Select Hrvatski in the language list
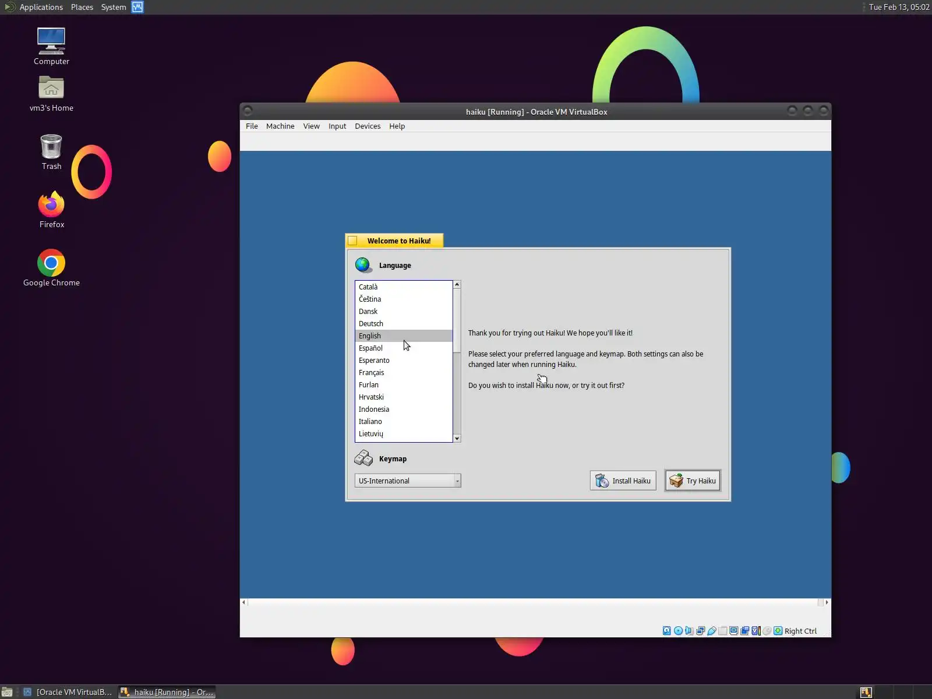 click(x=404, y=397)
